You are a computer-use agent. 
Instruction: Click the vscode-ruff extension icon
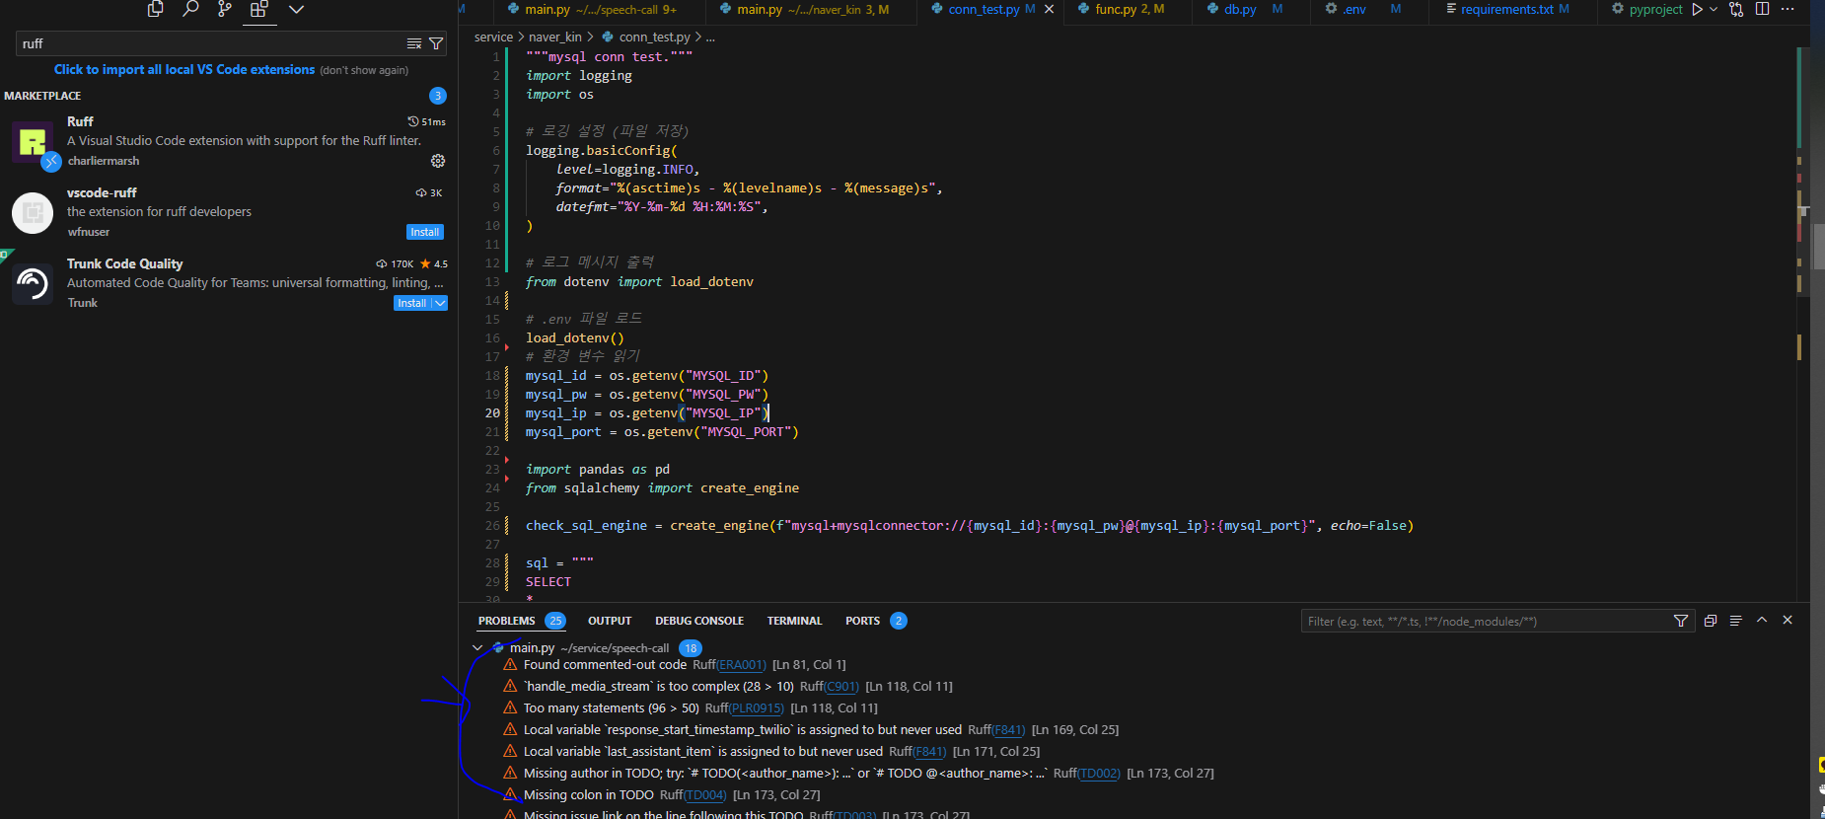(33, 212)
